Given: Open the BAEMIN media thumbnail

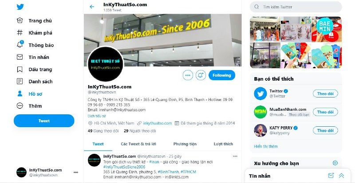Looking at the screenshot, I should click(326, 29).
